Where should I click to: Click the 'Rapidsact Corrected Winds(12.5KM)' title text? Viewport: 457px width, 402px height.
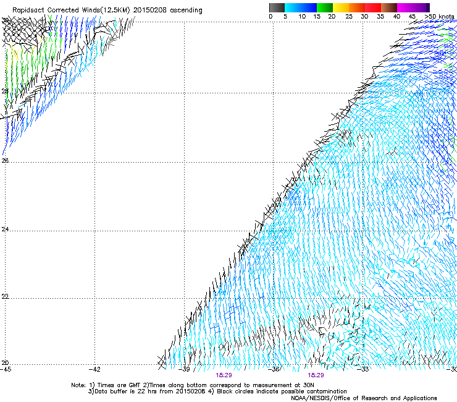[71, 11]
